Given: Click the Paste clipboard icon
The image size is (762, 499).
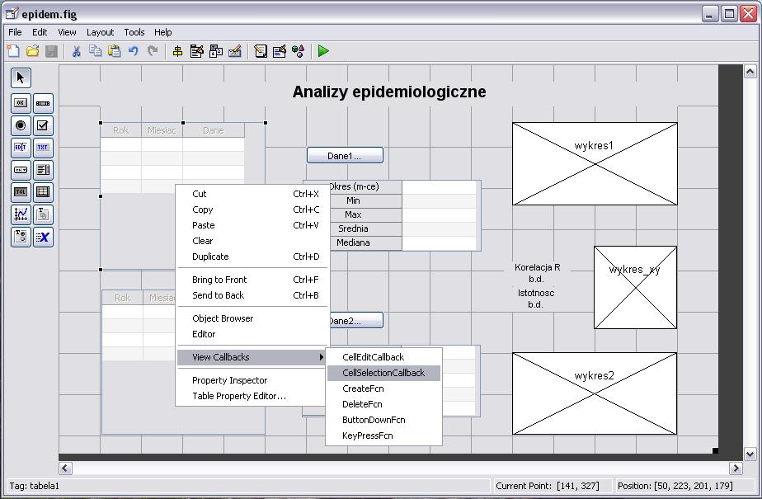Looking at the screenshot, I should point(114,51).
